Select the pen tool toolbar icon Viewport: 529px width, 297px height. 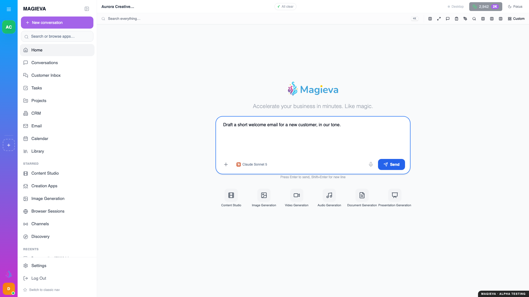click(x=465, y=19)
